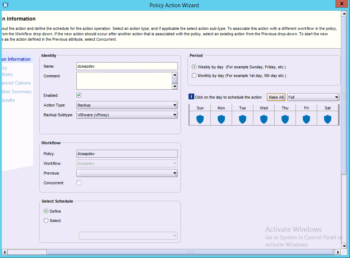Go to the Action Information step
Viewport: 350px width, 258px height.
pyautogui.click(x=16, y=59)
